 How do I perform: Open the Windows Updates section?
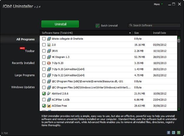tap(23, 87)
